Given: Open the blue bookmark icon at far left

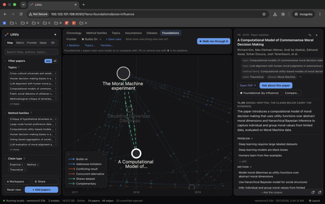Looking at the screenshot, I should coord(4,23).
